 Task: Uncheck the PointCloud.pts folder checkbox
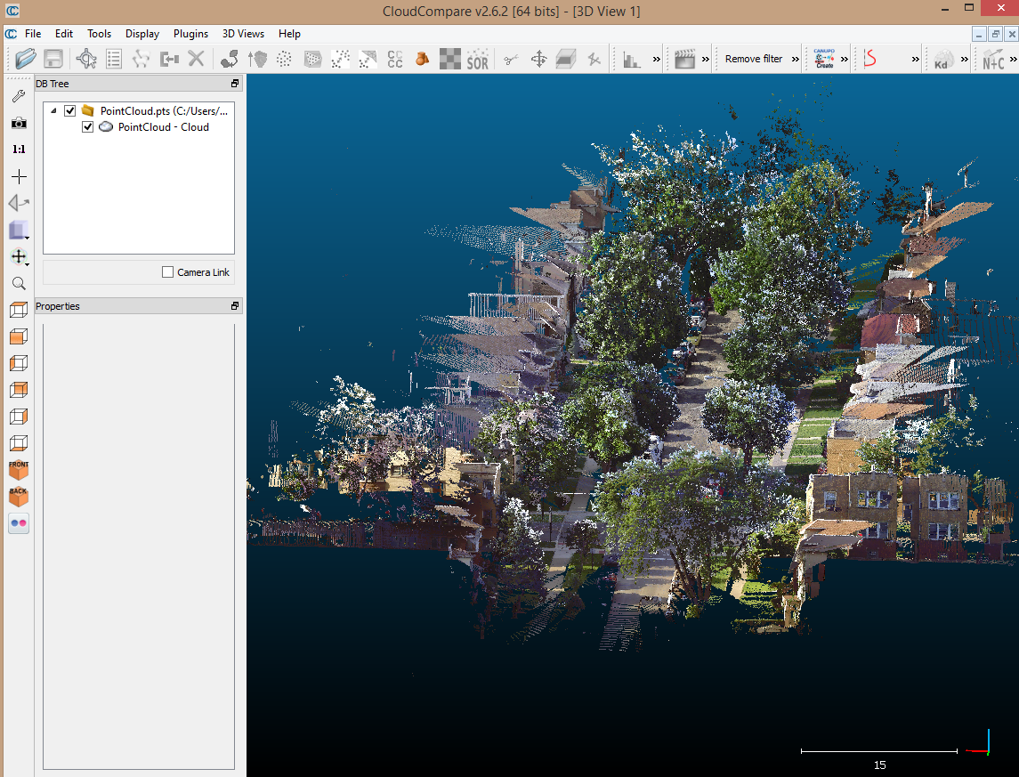pos(70,110)
